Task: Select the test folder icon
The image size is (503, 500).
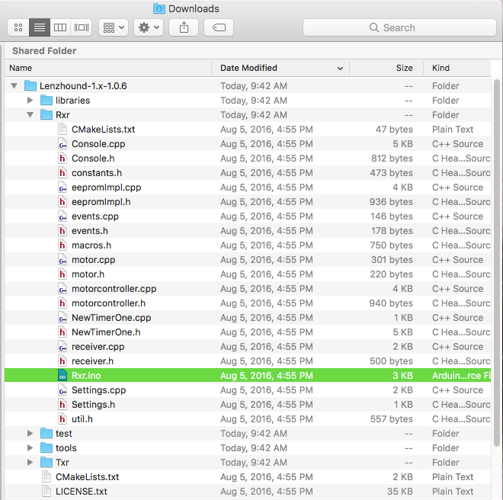Action: point(46,433)
